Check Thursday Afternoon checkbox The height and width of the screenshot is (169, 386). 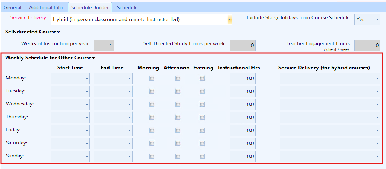(x=178, y=117)
